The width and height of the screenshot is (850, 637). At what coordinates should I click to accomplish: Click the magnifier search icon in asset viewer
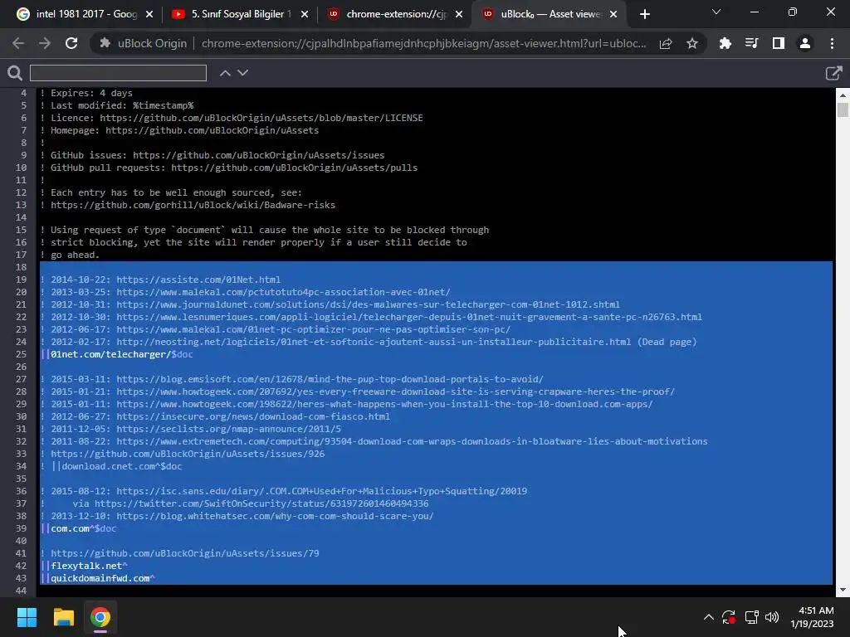point(15,73)
